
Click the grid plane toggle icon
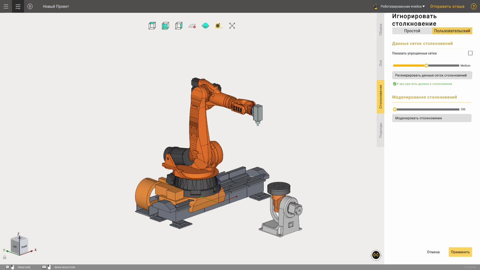tap(192, 26)
